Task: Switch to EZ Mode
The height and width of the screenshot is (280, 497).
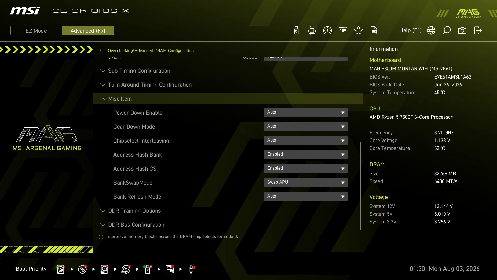Action: 36,31
